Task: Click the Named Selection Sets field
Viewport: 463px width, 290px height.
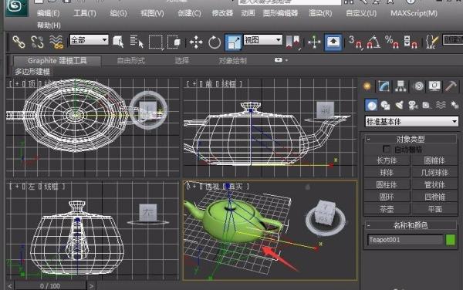Action: coord(452,40)
